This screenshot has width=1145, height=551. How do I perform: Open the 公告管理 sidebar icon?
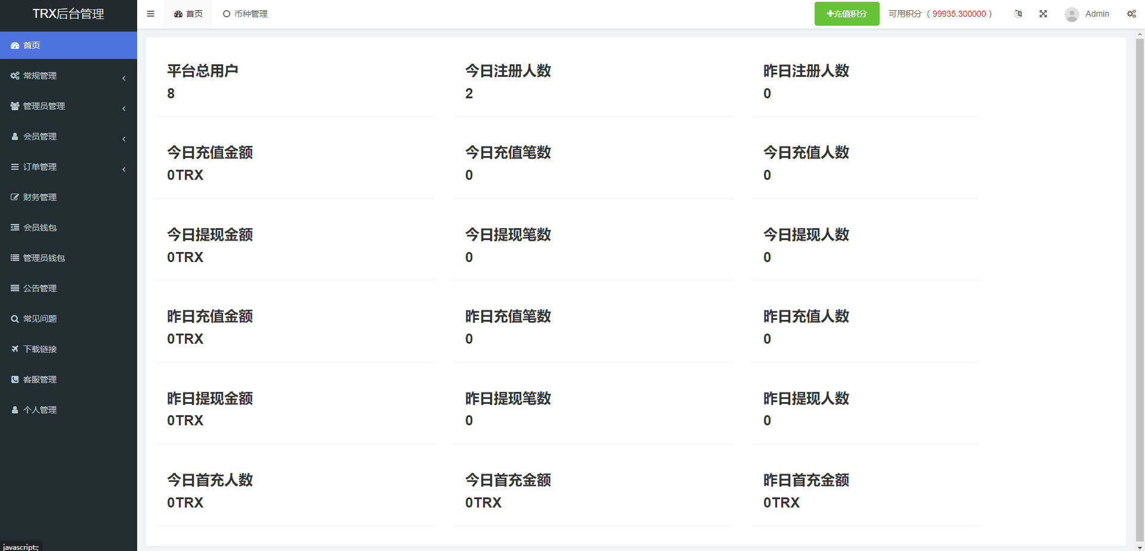[15, 288]
